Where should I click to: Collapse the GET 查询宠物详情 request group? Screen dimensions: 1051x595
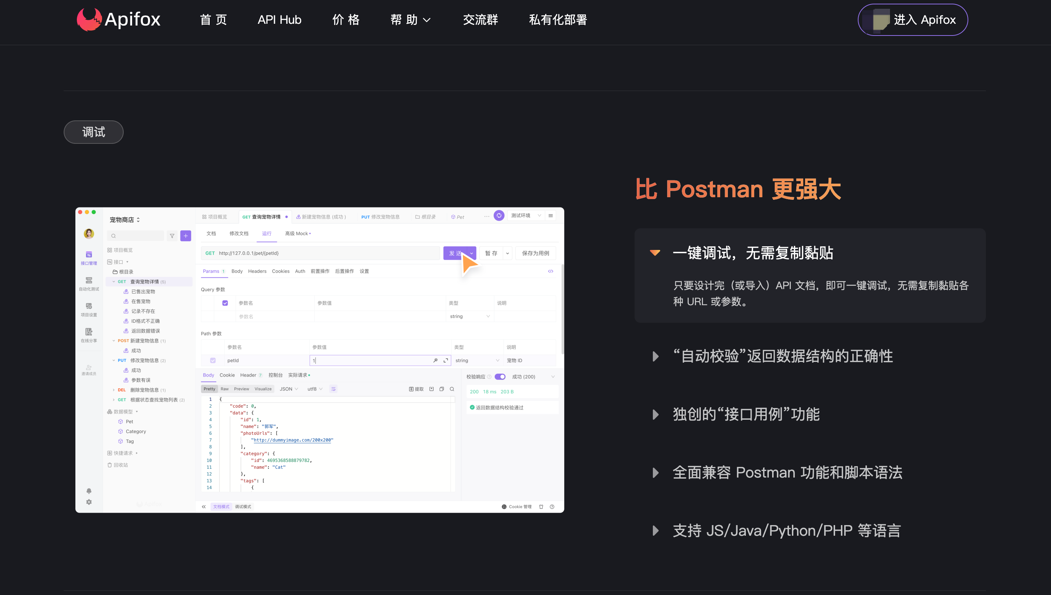point(113,281)
